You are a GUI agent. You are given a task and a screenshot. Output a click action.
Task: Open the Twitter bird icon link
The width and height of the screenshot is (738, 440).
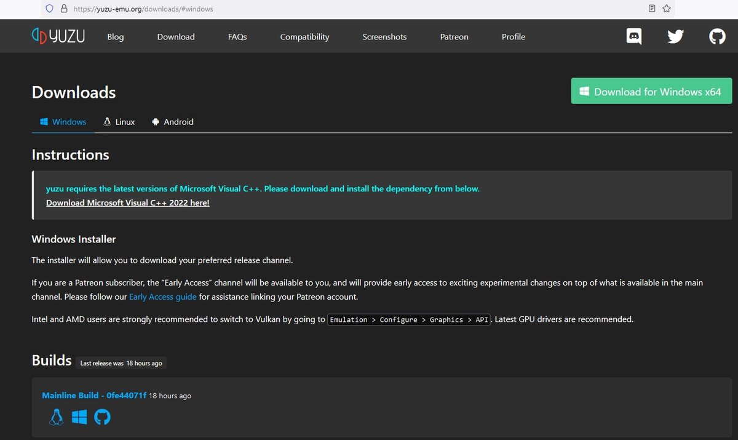click(675, 37)
